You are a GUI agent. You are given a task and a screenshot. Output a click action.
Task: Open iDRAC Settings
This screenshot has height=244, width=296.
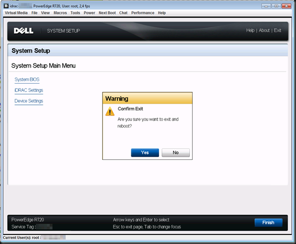click(29, 90)
